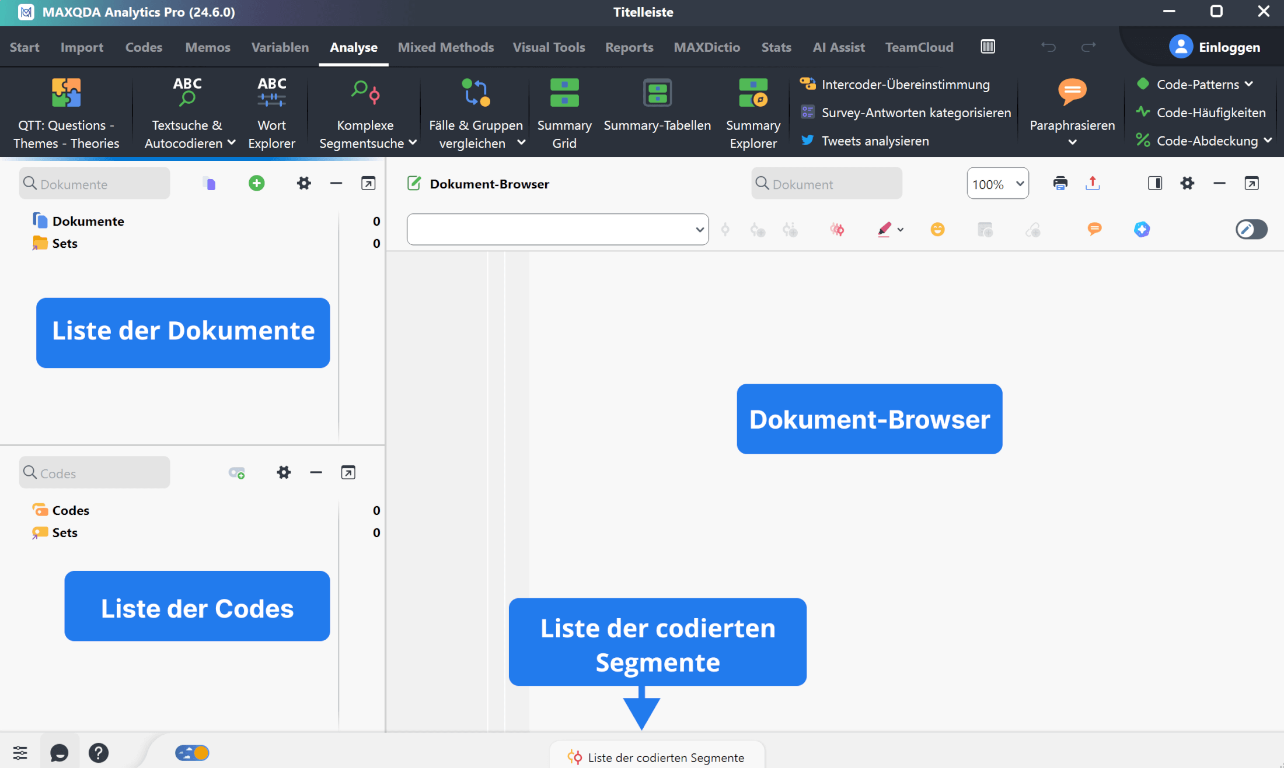1284x768 pixels.
Task: Select Sets in the document list
Action: click(x=64, y=243)
